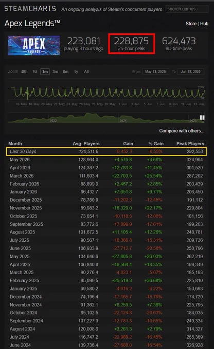This screenshot has height=349, width=214.
Task: Click the April 2025 row label
Action: coord(20,265)
